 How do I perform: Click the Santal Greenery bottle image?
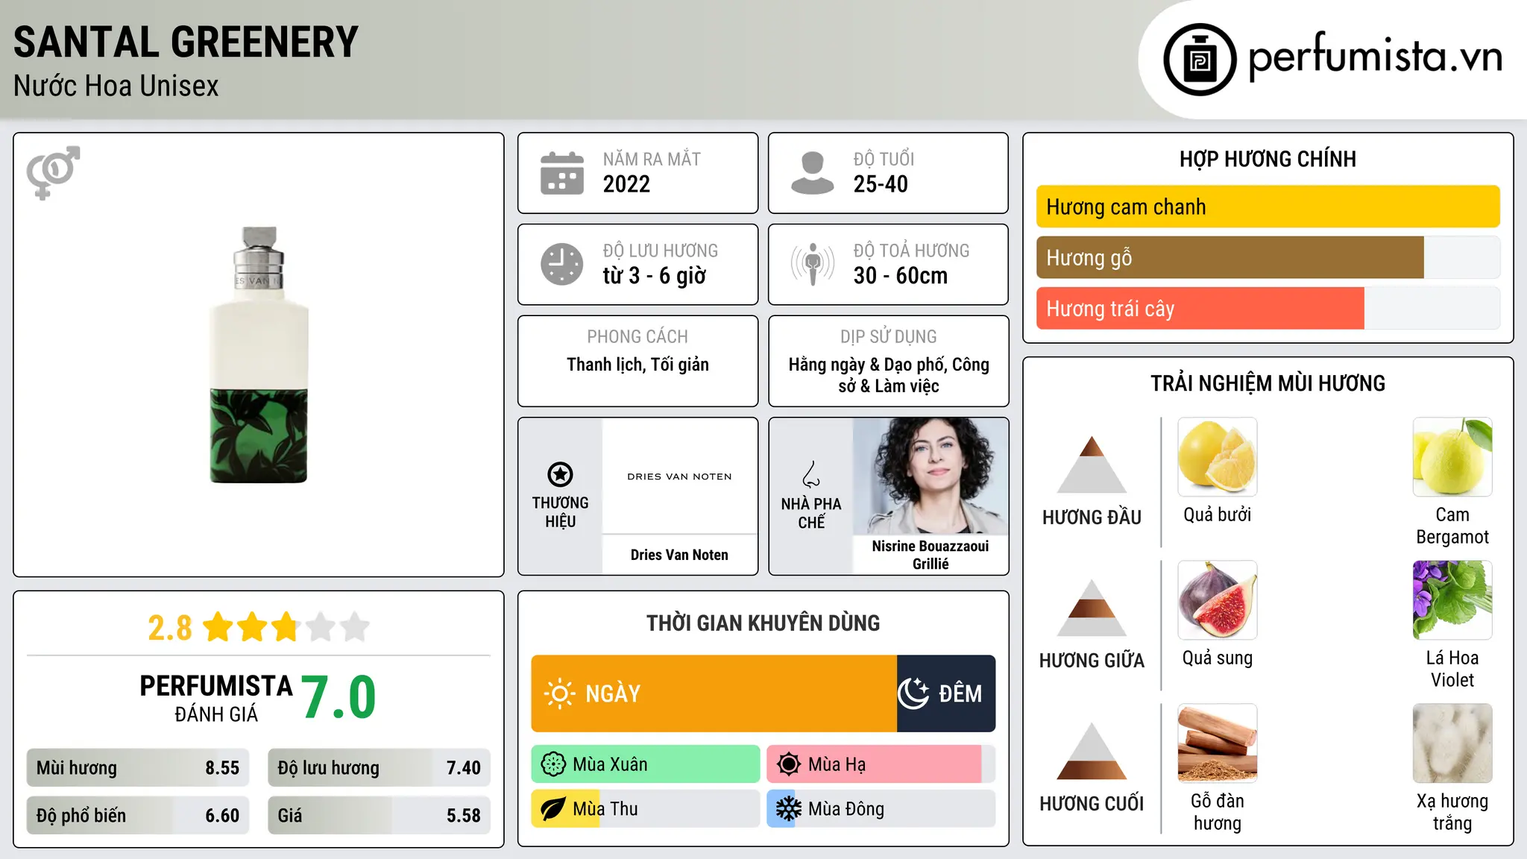259,355
